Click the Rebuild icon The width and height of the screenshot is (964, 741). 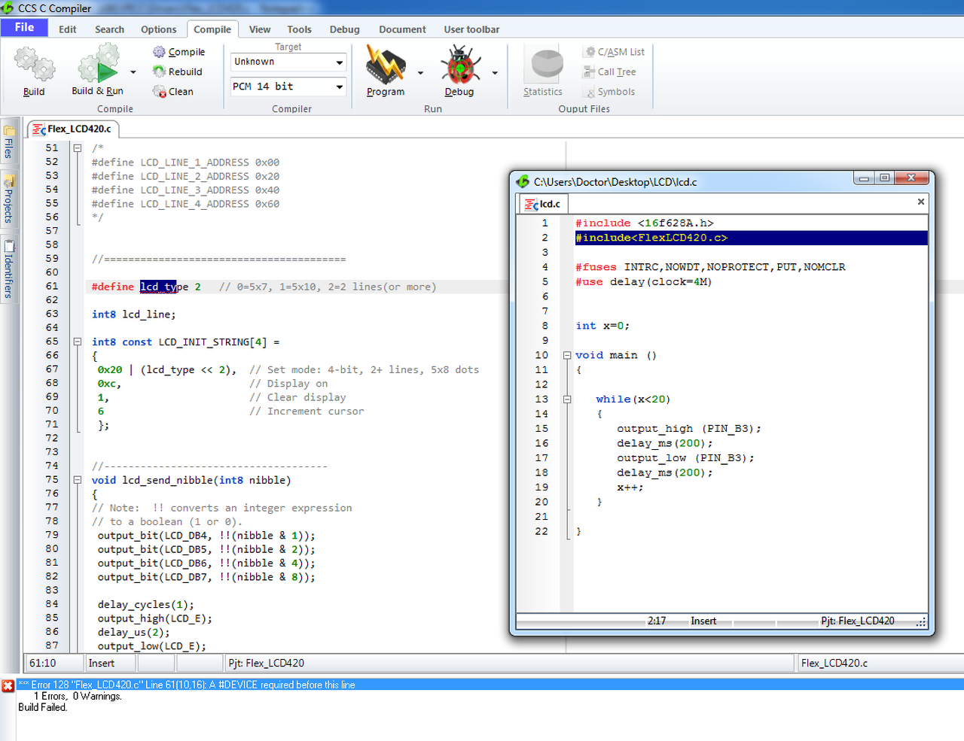pyautogui.click(x=160, y=71)
